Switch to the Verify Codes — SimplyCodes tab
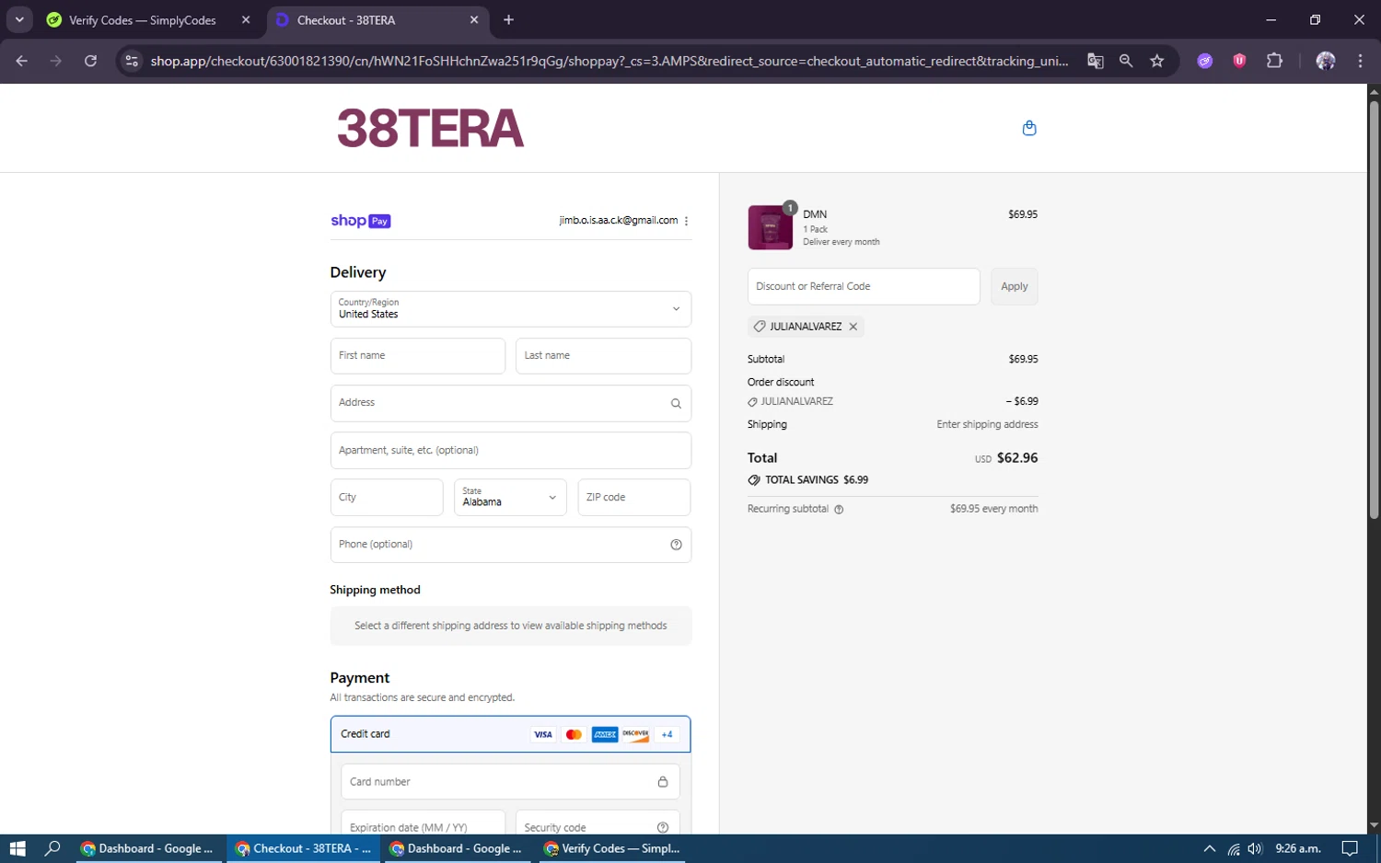The width and height of the screenshot is (1381, 863). 143,20
